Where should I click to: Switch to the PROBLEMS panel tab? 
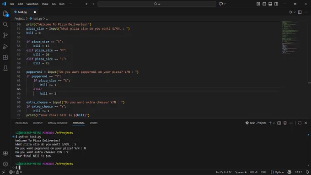[21, 123]
